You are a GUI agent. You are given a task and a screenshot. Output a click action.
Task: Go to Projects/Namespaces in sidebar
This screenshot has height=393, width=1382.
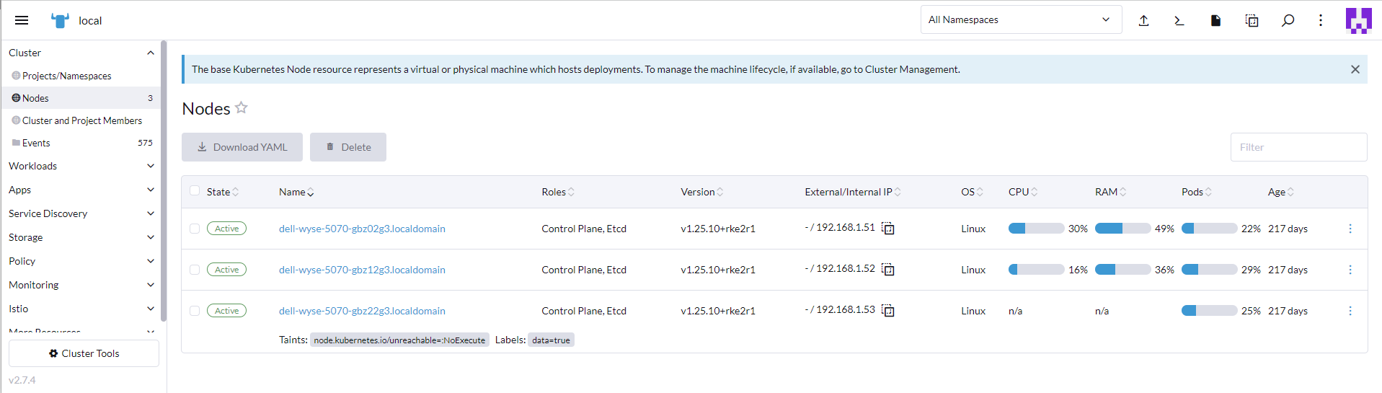(x=66, y=76)
